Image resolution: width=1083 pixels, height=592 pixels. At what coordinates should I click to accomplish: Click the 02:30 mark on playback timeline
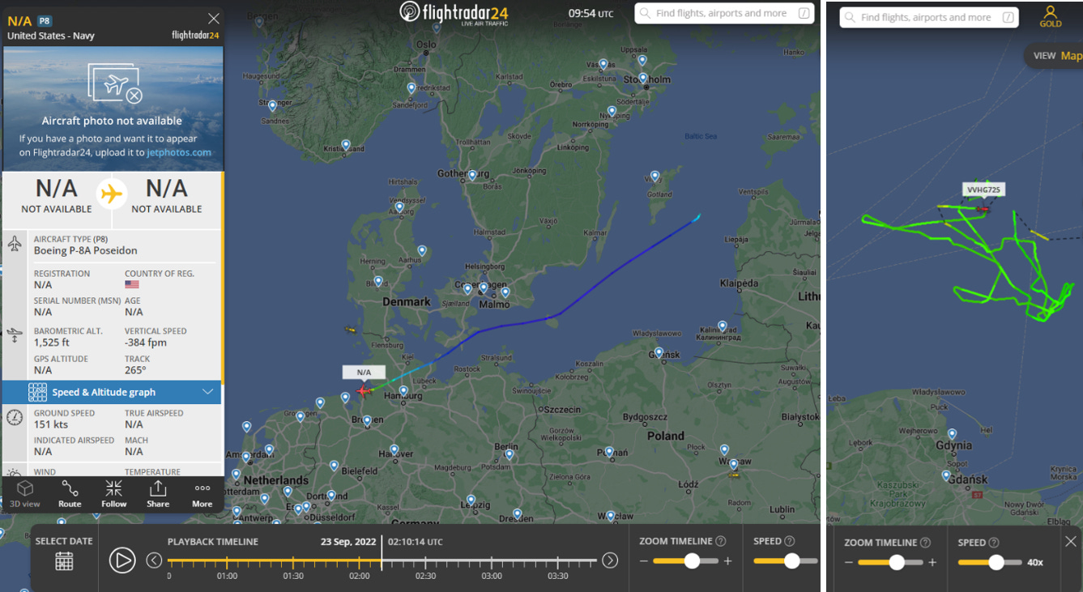[425, 576]
